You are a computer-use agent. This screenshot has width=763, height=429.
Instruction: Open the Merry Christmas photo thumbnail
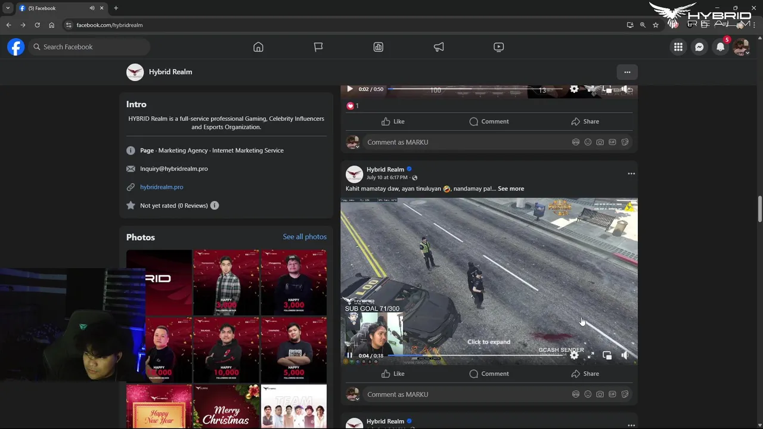226,407
